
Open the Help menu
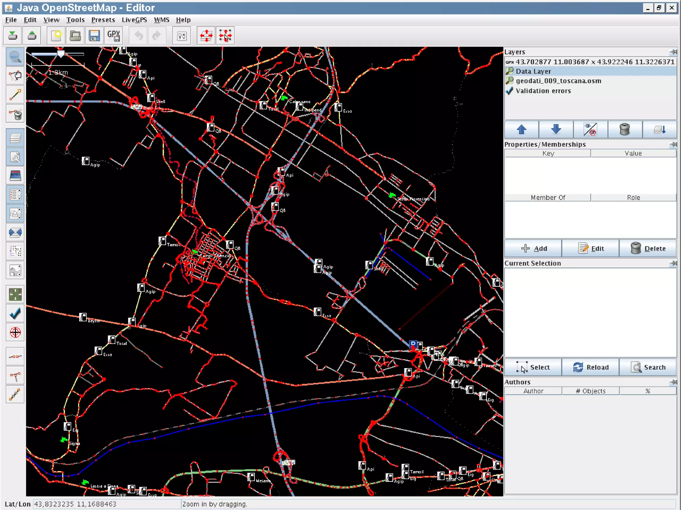click(x=183, y=20)
